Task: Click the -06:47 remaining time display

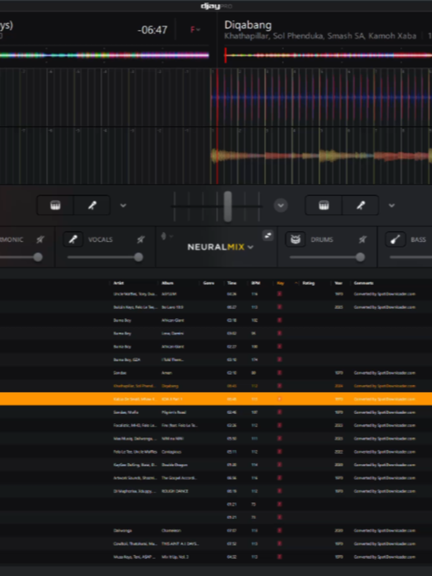Action: [x=152, y=30]
